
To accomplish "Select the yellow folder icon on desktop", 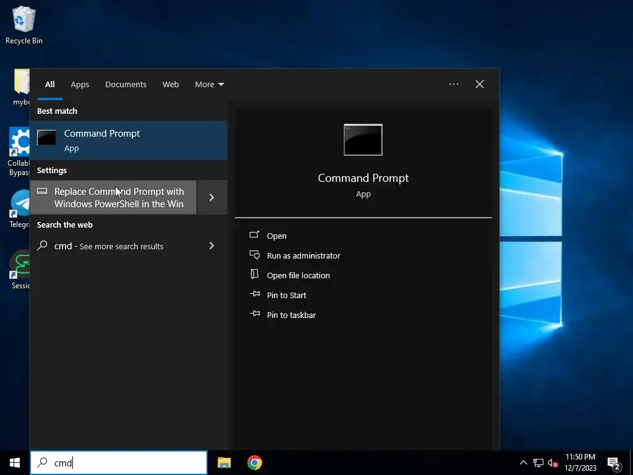I will tap(22, 82).
